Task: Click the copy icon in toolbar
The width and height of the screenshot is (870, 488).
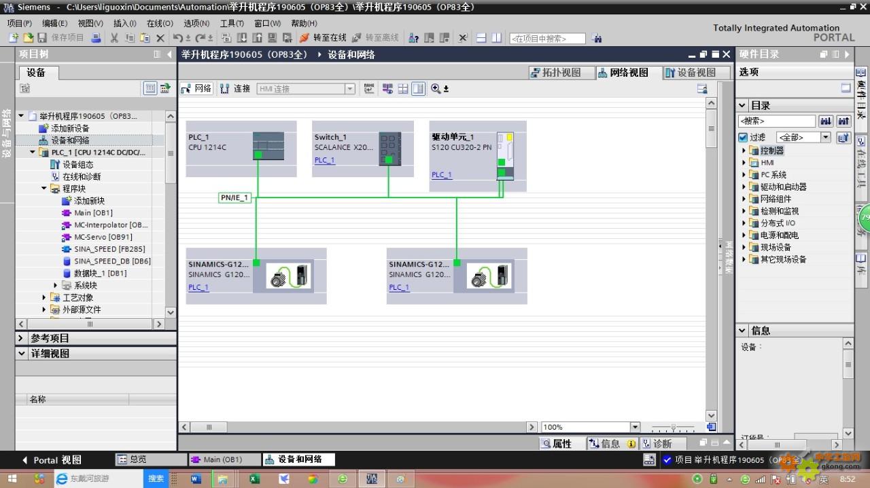Action: tap(129, 38)
